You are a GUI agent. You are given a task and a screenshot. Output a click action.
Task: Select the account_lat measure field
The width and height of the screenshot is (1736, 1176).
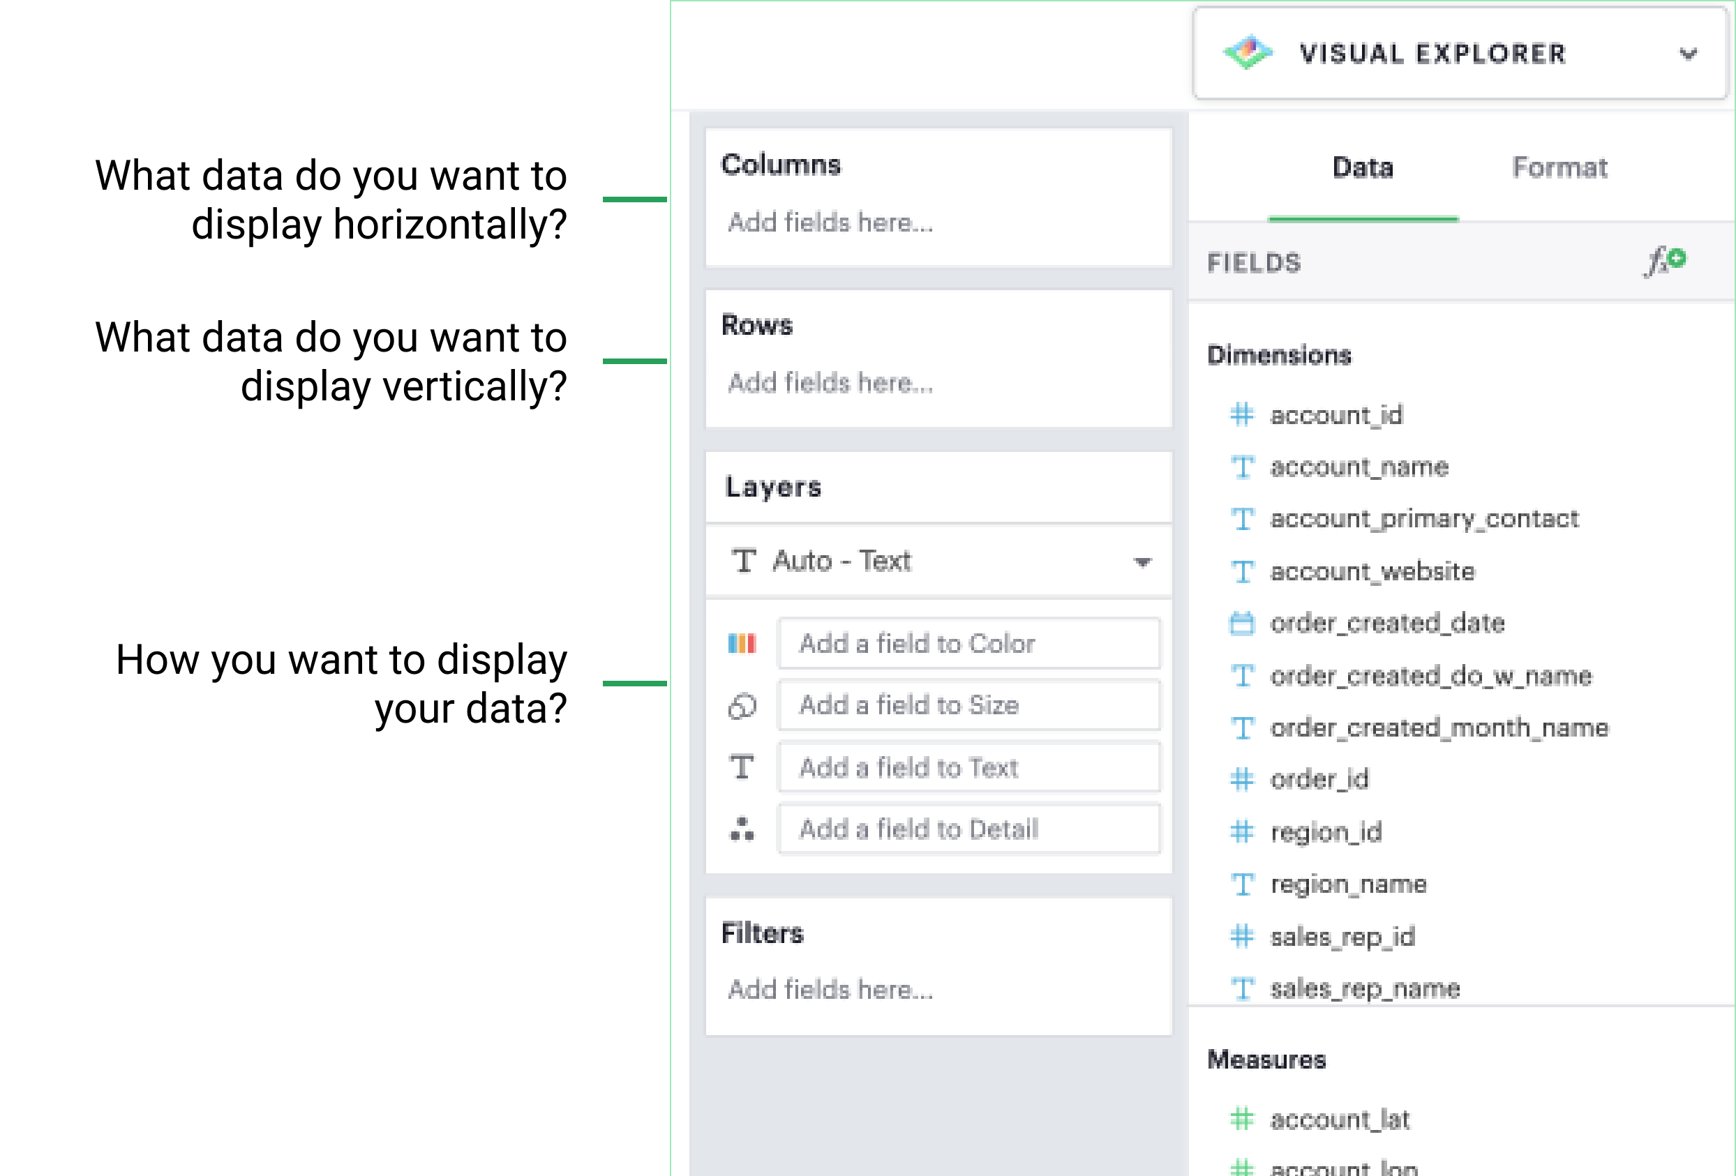point(1340,1120)
